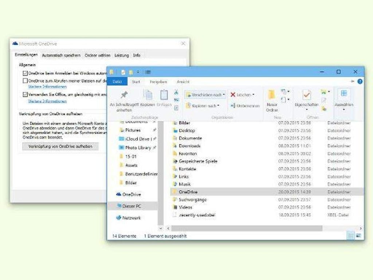The width and height of the screenshot is (373, 280).
Task: Click the Einfügen clipboard icon
Action: [x=164, y=94]
